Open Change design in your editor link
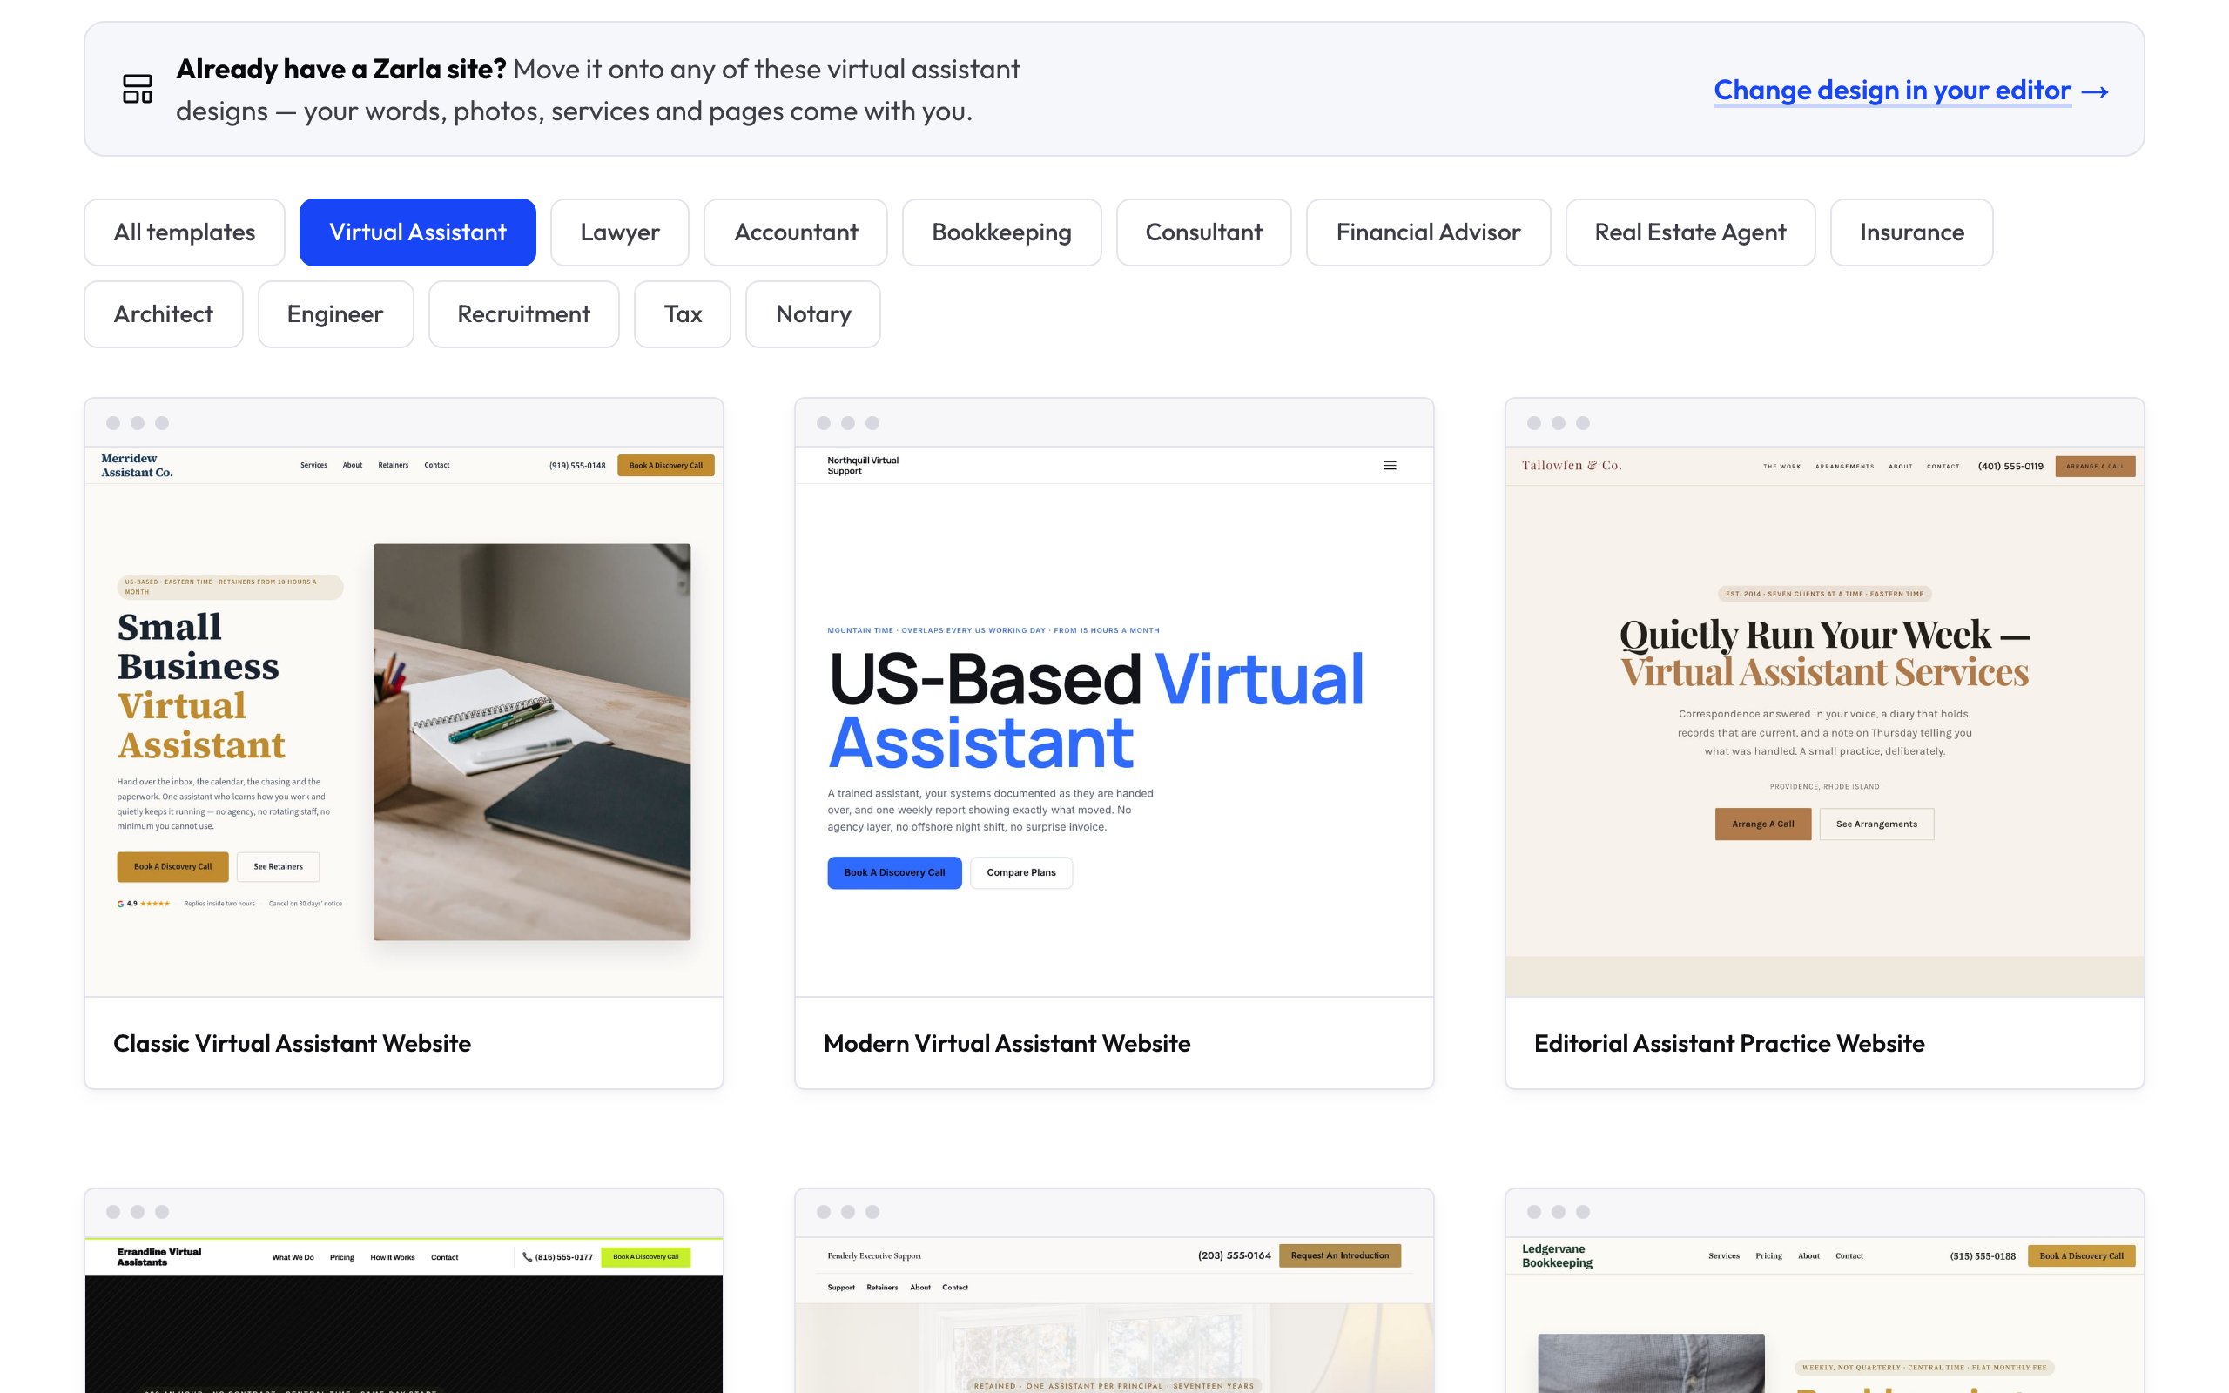 pos(1892,91)
